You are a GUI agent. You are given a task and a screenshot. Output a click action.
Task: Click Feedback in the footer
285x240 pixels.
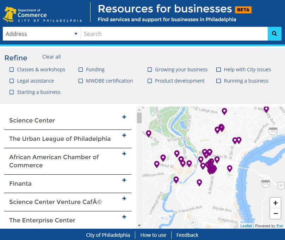[187, 235]
